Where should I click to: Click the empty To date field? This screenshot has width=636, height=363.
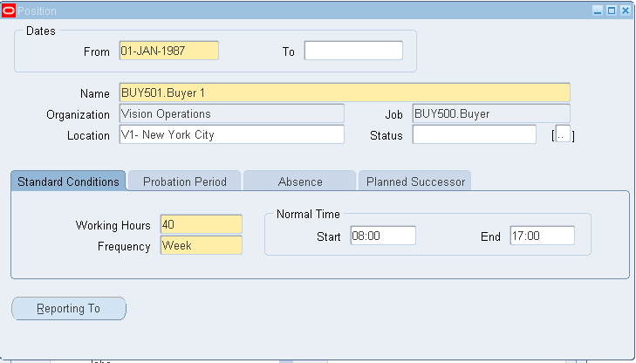[x=353, y=51]
